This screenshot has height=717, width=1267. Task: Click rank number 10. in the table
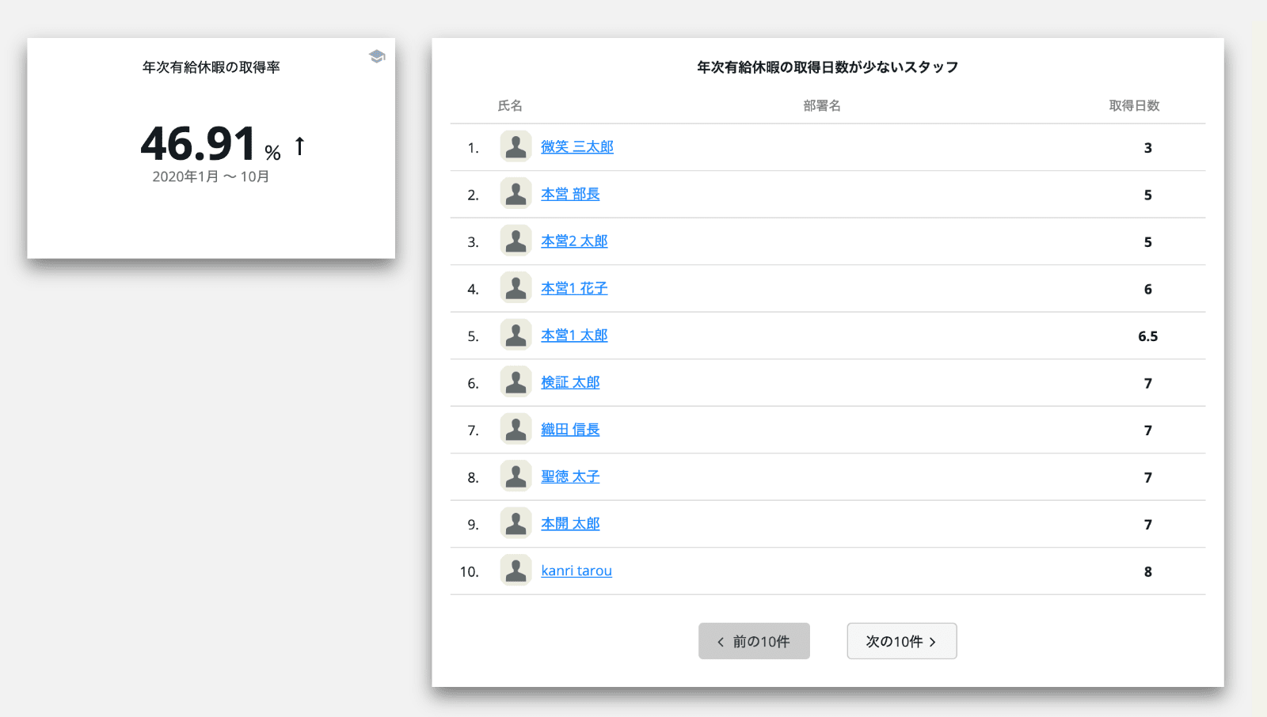point(470,571)
